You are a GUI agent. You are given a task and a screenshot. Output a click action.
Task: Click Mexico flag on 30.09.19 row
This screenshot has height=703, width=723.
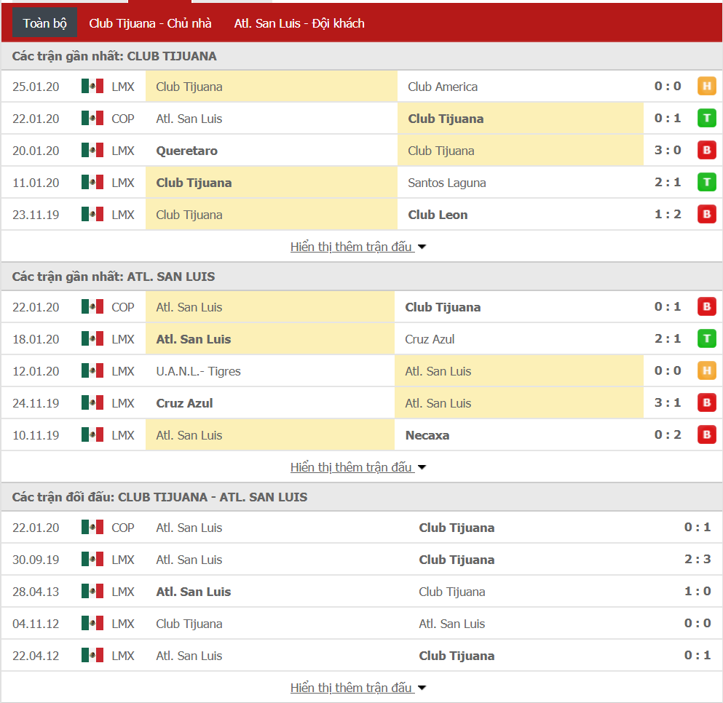coord(92,559)
